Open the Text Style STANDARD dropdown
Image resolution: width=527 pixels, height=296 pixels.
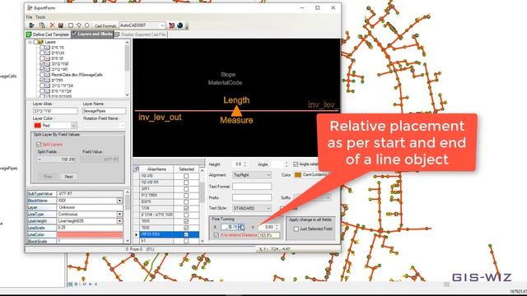(x=252, y=208)
